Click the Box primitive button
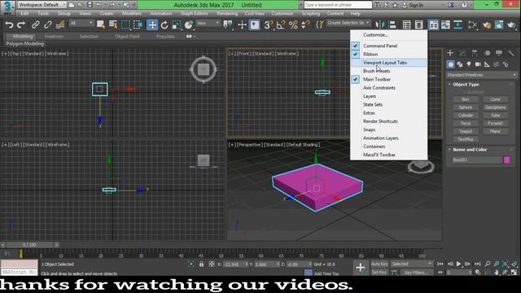The width and height of the screenshot is (521, 293). point(466,99)
